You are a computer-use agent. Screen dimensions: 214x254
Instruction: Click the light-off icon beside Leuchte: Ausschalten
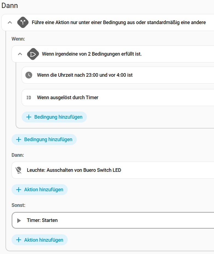coord(19,170)
